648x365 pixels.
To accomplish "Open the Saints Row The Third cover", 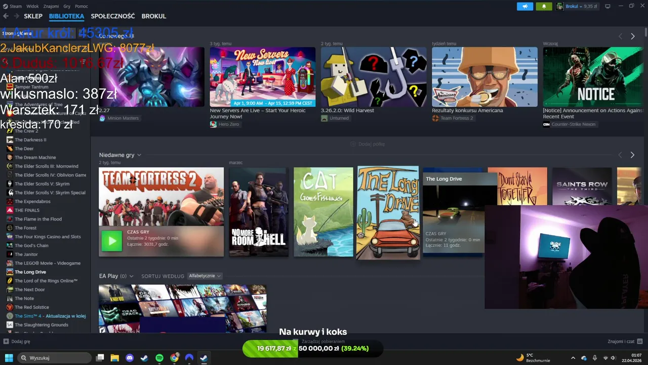I will pos(582,186).
